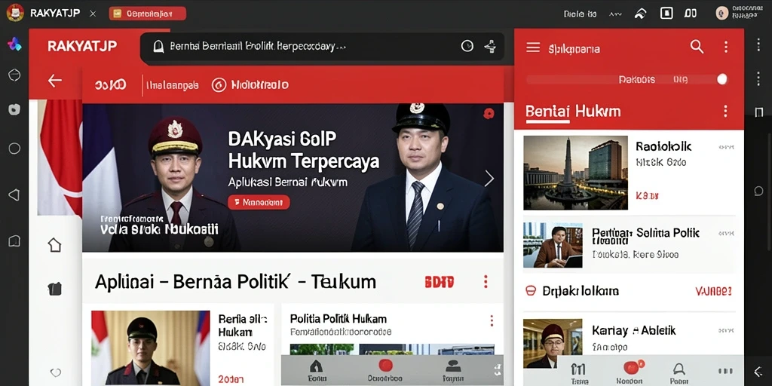Click the search icon in right panel
This screenshot has height=386, width=772.
(x=697, y=47)
